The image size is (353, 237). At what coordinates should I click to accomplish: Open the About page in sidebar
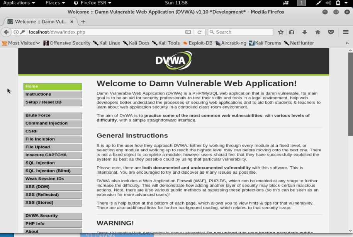pyautogui.click(x=53, y=231)
